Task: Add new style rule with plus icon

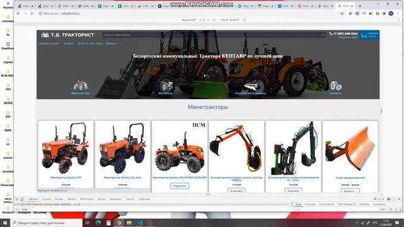Action: click(x=396, y=209)
